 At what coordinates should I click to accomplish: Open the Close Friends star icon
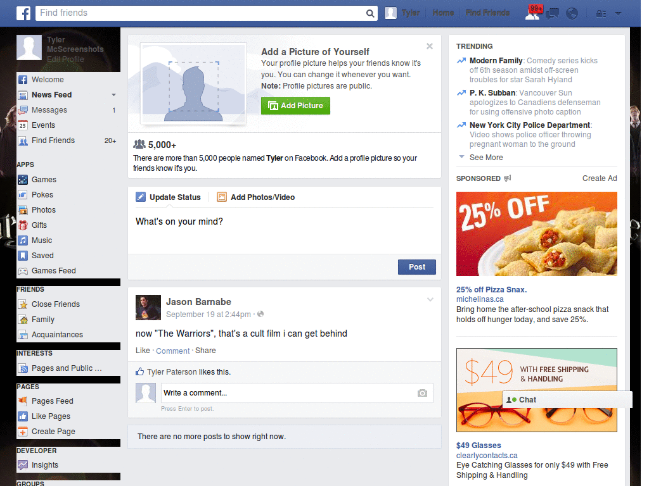click(x=23, y=304)
